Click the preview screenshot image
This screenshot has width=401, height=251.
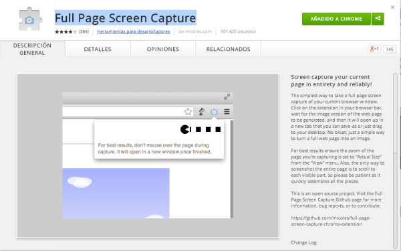click(x=148, y=155)
